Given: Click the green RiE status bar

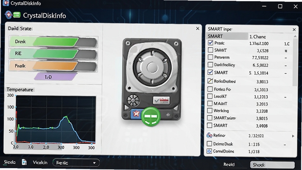Looking at the screenshot, I should pos(53,53).
